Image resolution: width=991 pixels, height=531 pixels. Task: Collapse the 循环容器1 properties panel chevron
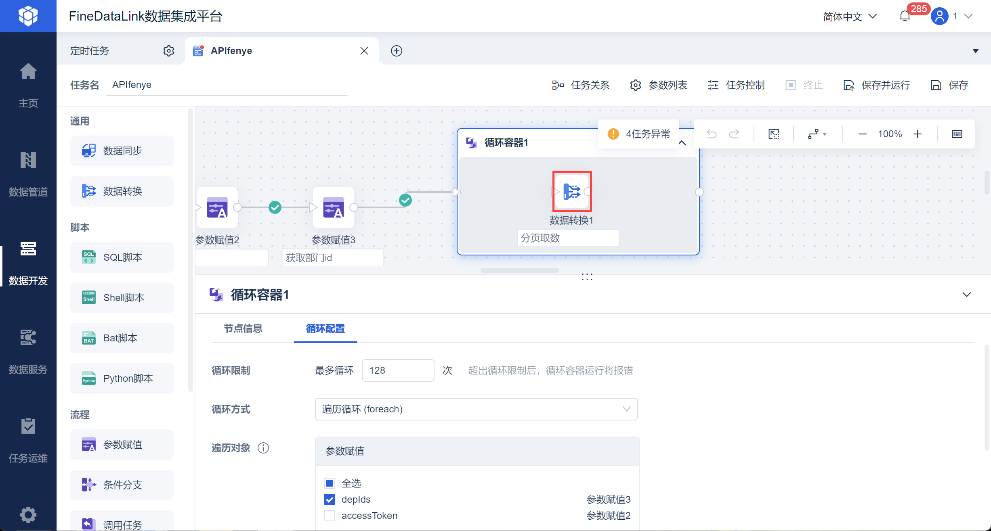pos(966,295)
